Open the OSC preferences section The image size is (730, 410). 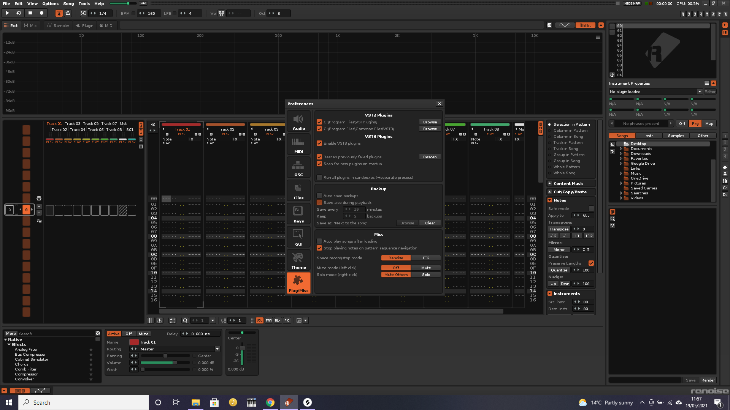point(298,168)
